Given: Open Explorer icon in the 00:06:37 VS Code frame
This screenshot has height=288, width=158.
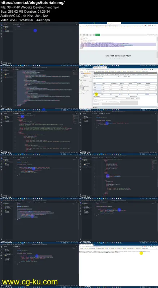Looking at the screenshot, I should (x=1, y=25).
